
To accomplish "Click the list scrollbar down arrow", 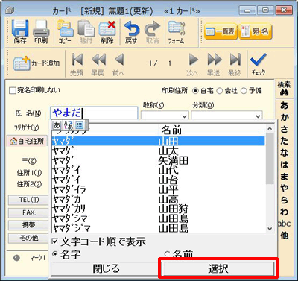I will tap(270, 229).
